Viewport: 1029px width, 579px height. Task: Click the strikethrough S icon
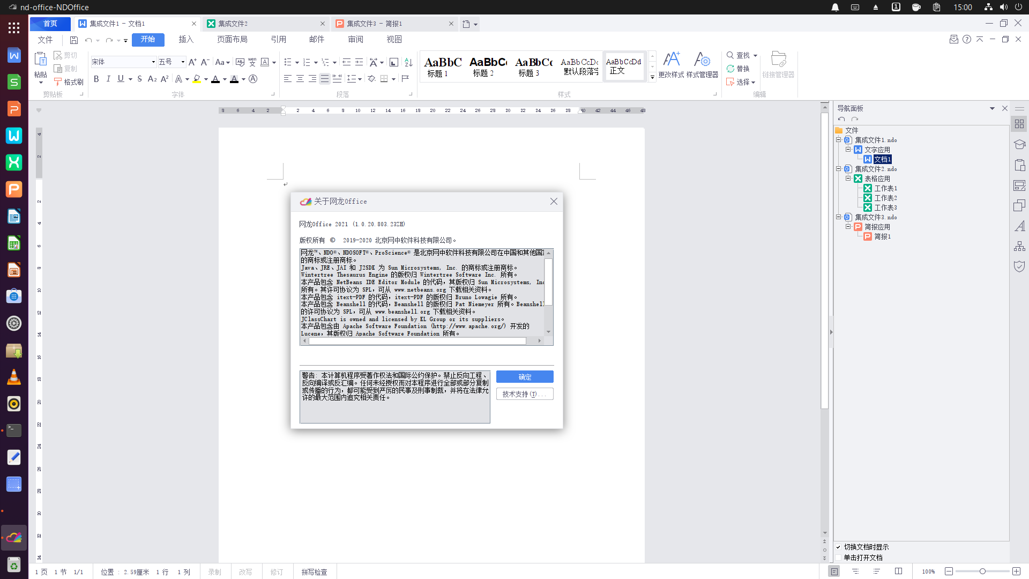(x=139, y=79)
